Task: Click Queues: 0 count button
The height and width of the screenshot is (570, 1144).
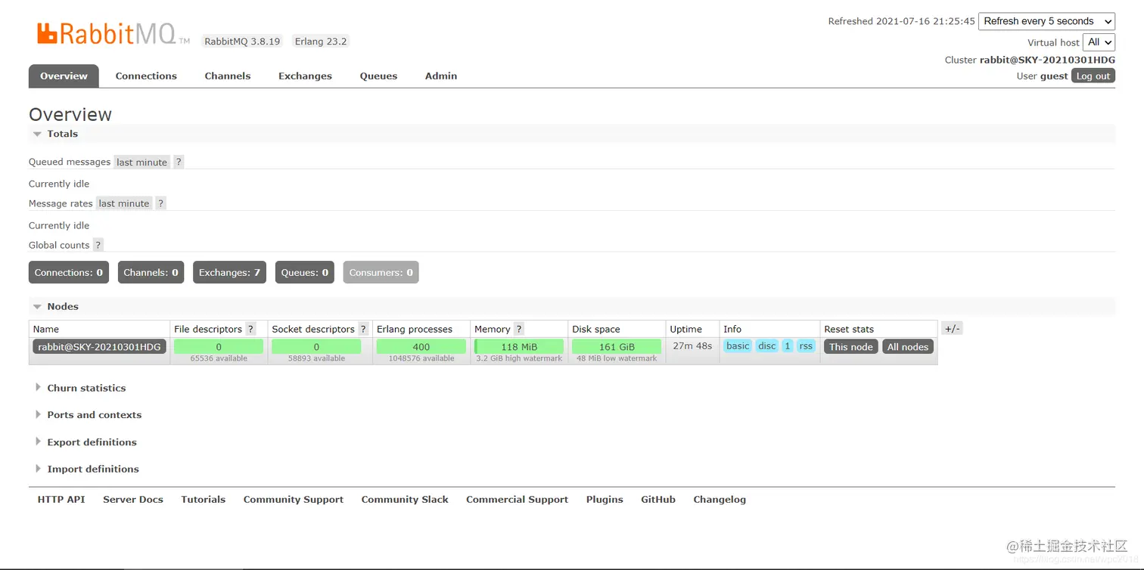Action: pyautogui.click(x=305, y=272)
